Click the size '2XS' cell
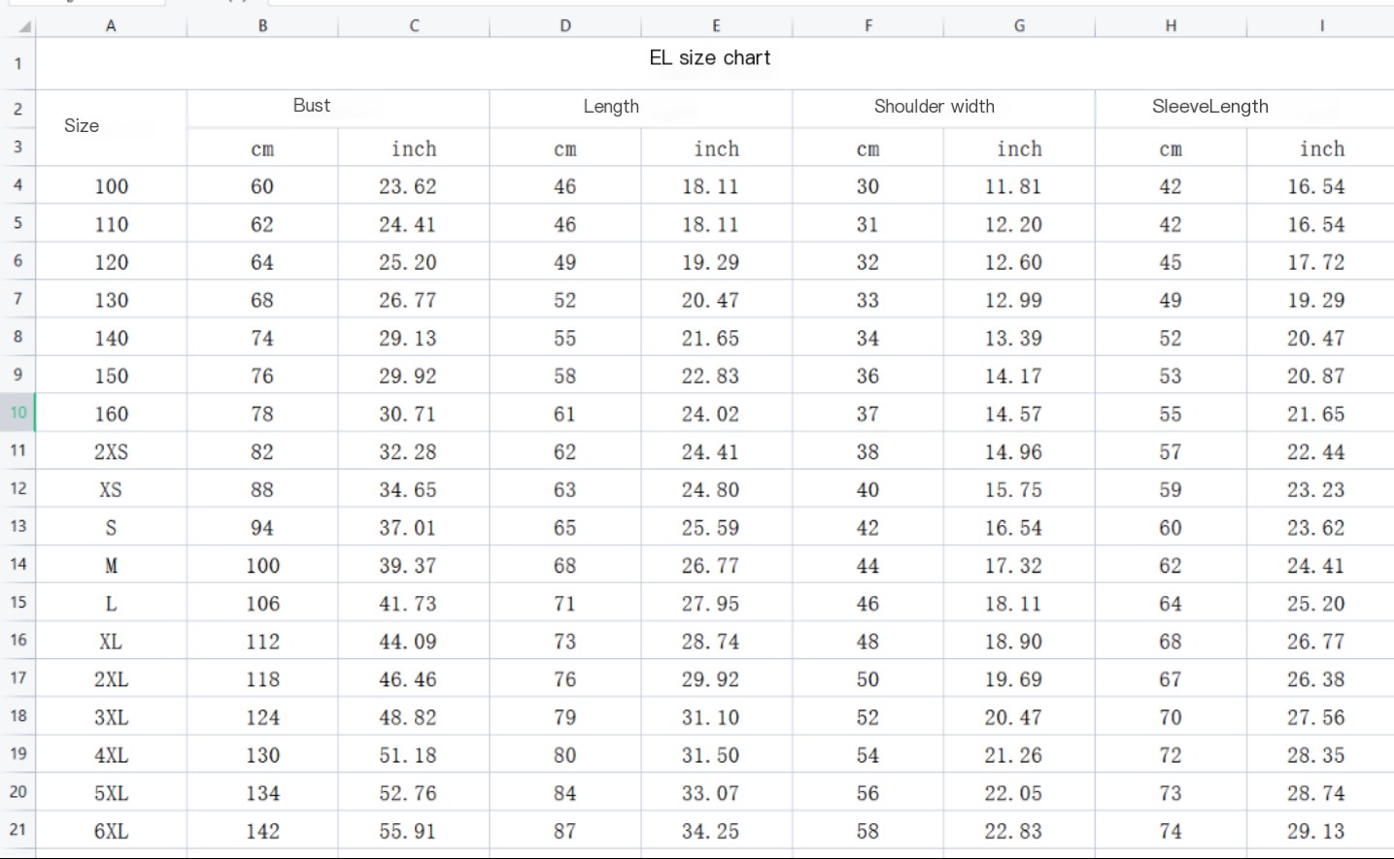The image size is (1394, 859). (111, 452)
